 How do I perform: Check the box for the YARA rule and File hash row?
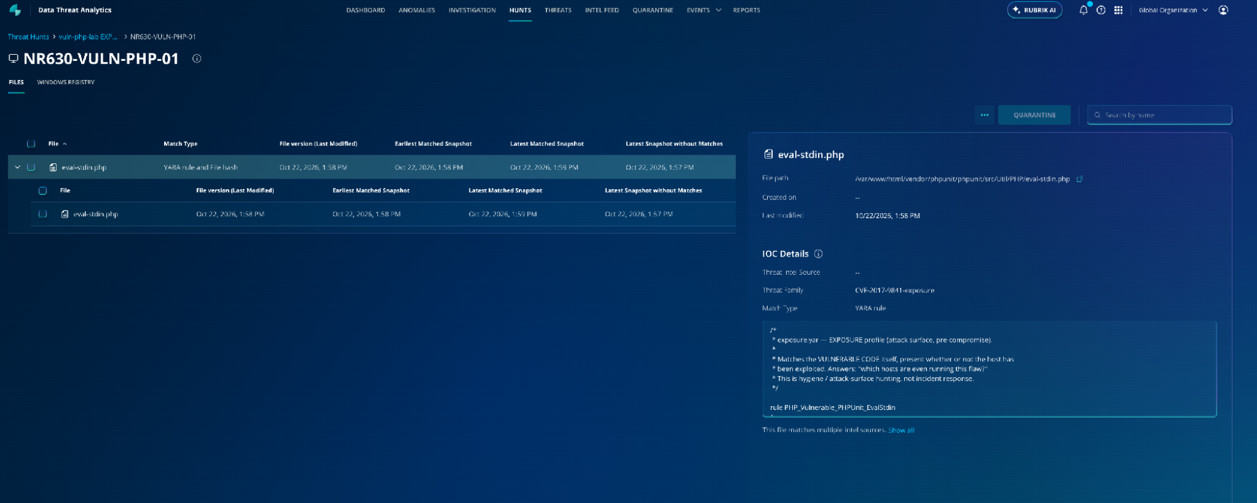click(31, 167)
